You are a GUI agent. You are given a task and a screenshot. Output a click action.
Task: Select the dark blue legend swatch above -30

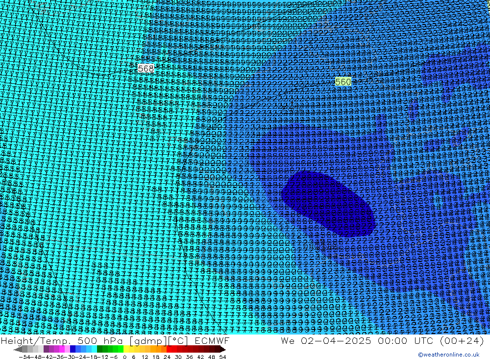73,349
